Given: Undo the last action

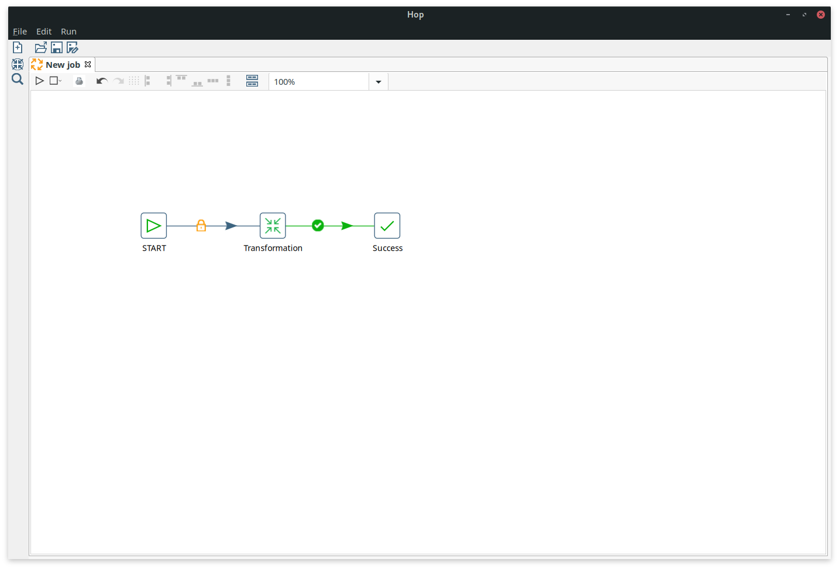Looking at the screenshot, I should [101, 80].
